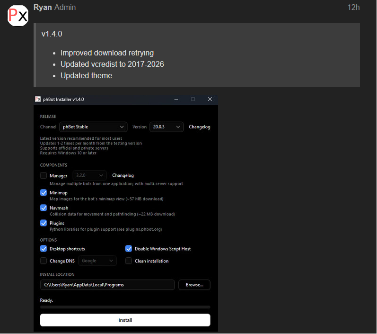The width and height of the screenshot is (377, 334).
Task: Minimize the phBot Installer window
Action: (x=176, y=99)
